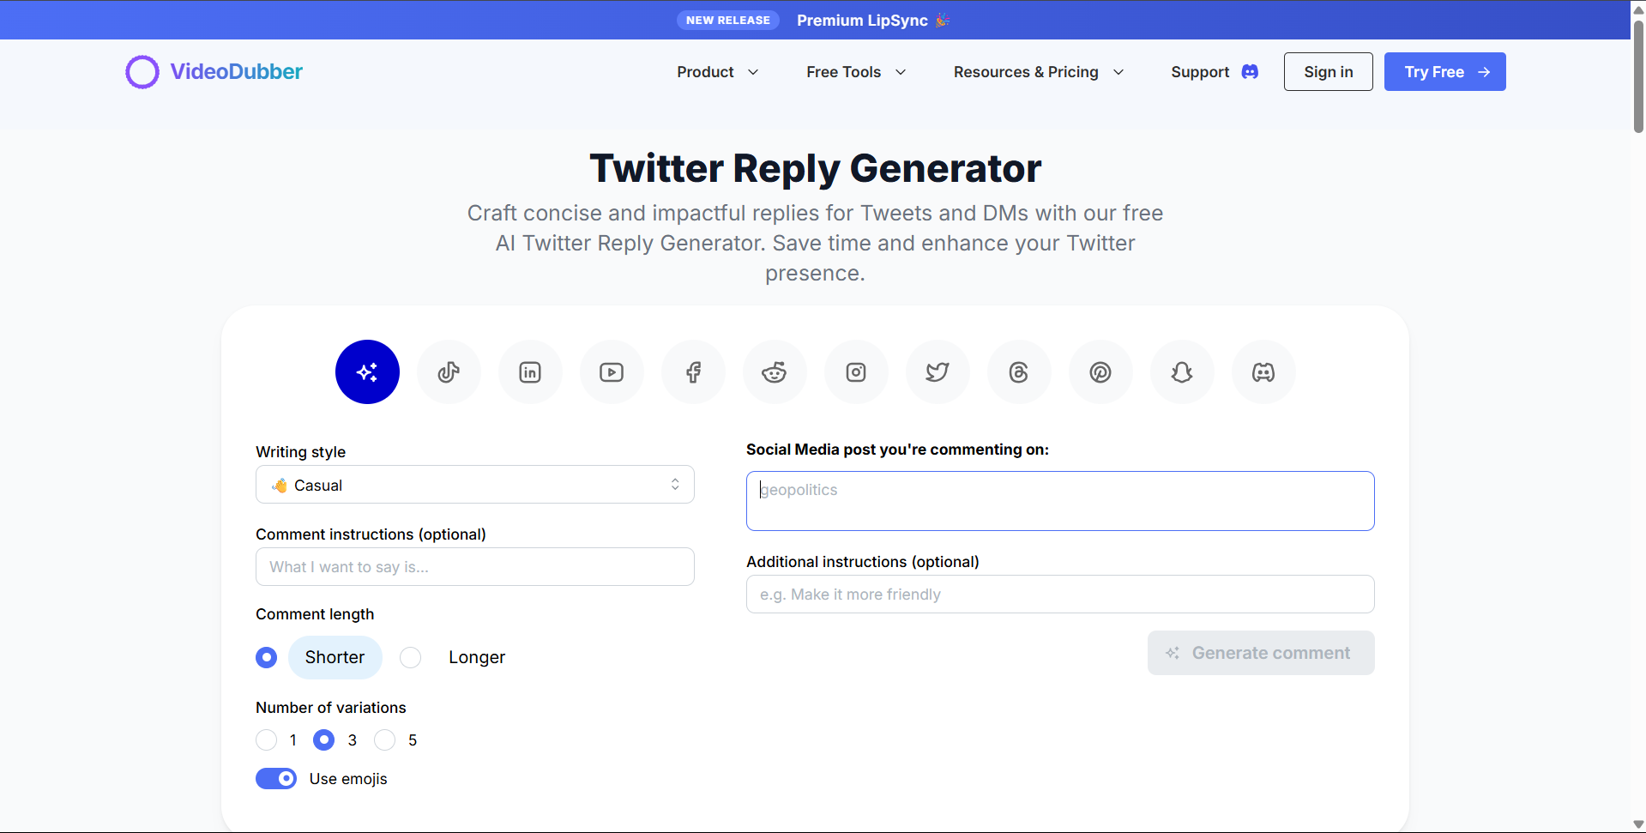The image size is (1646, 833).
Task: Click the Comment instructions input field
Action: [x=474, y=566]
